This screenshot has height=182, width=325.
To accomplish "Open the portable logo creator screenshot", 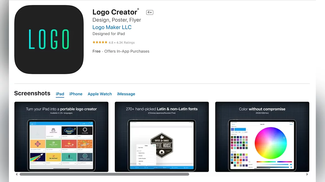I will [x=61, y=137].
